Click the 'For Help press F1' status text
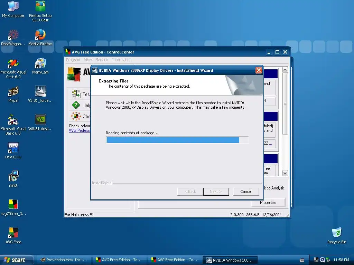The width and height of the screenshot is (354, 265). coord(79,215)
